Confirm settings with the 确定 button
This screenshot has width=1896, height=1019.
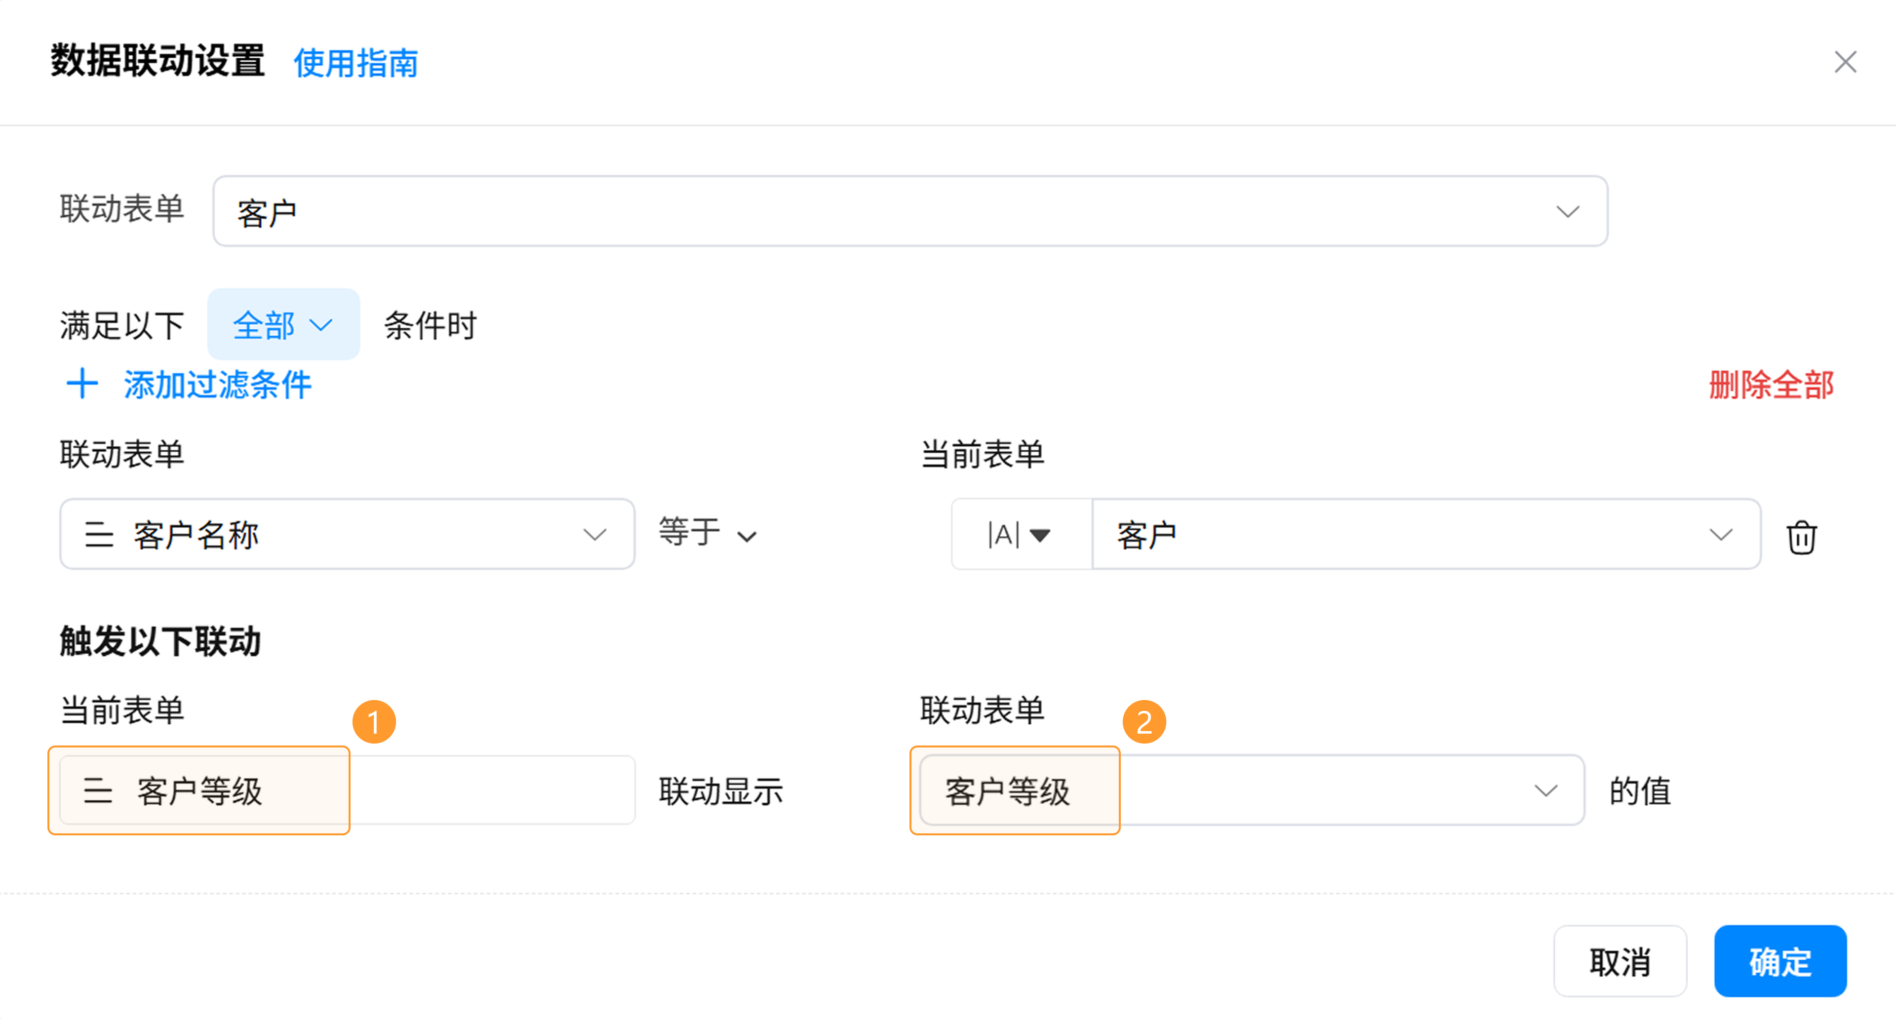(x=1779, y=961)
